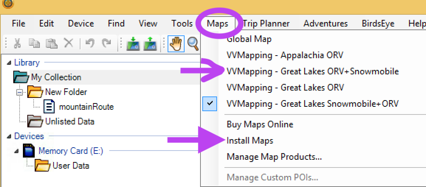Click the Send to Device icon
The height and width of the screenshot is (187, 426).
[133, 44]
